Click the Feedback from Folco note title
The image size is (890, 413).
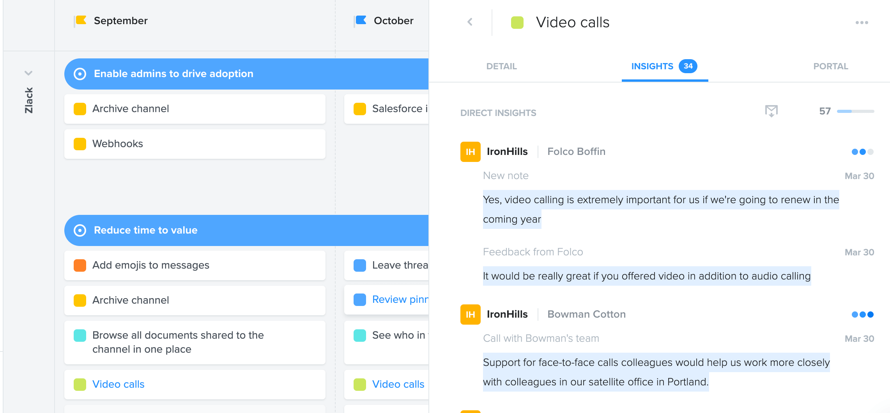tap(533, 252)
